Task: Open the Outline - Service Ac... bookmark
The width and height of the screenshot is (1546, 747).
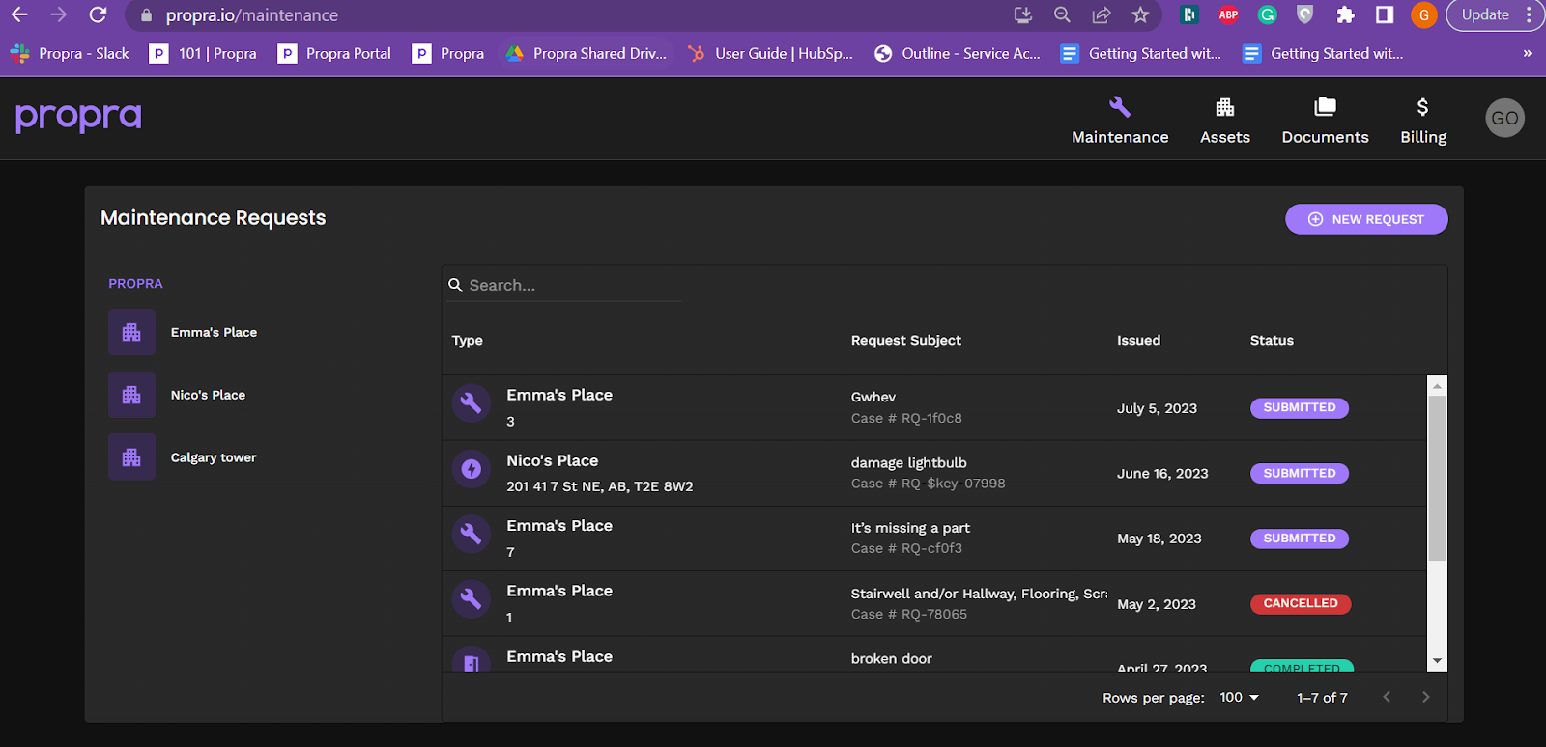Action: [x=958, y=53]
